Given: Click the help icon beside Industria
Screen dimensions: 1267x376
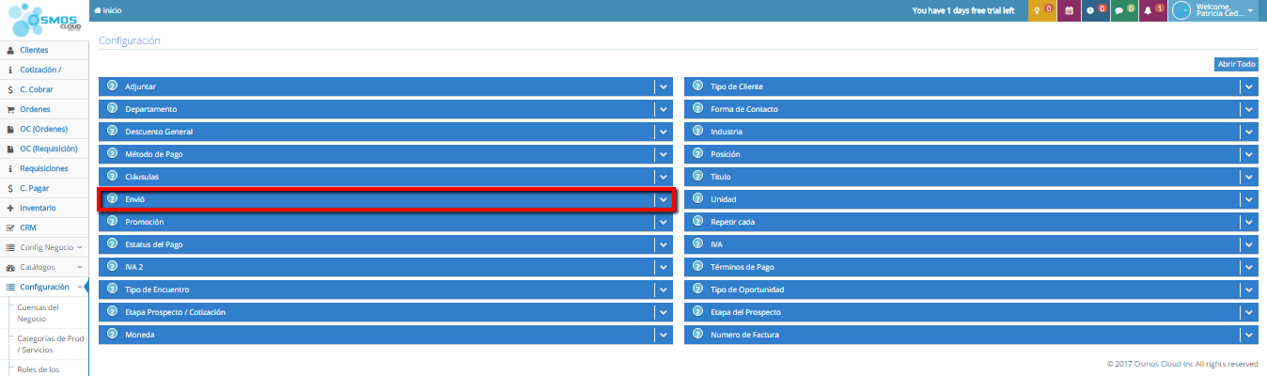Looking at the screenshot, I should coord(697,131).
